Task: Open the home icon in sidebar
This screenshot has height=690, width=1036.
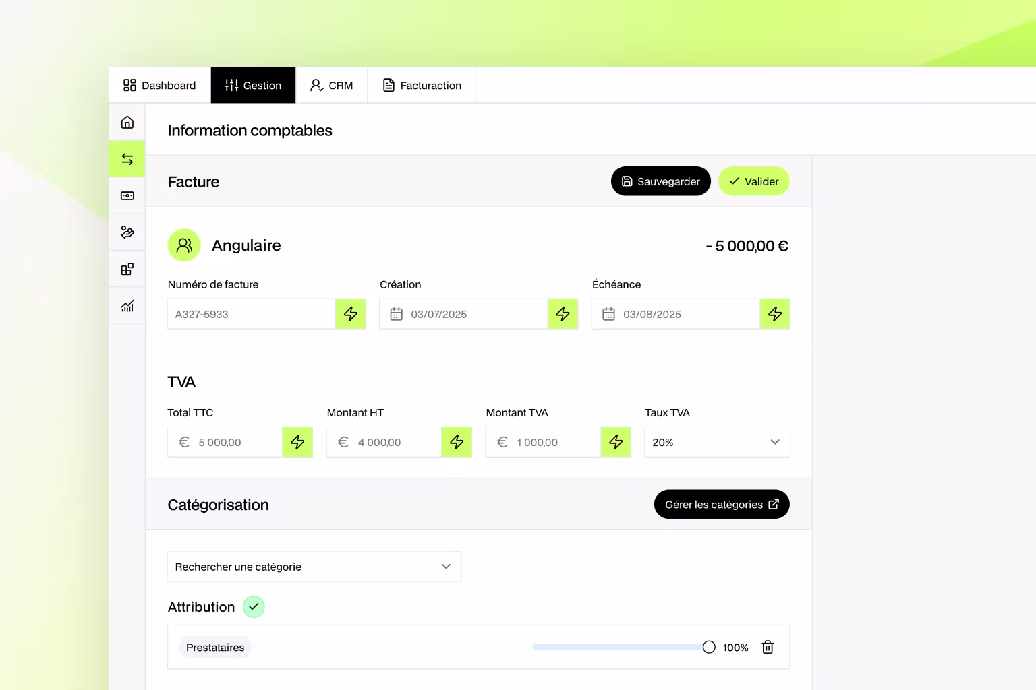Action: (x=127, y=123)
